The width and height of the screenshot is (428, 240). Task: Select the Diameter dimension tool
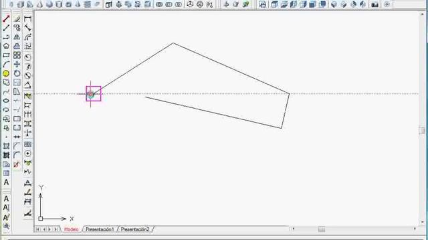pyautogui.click(x=27, y=75)
